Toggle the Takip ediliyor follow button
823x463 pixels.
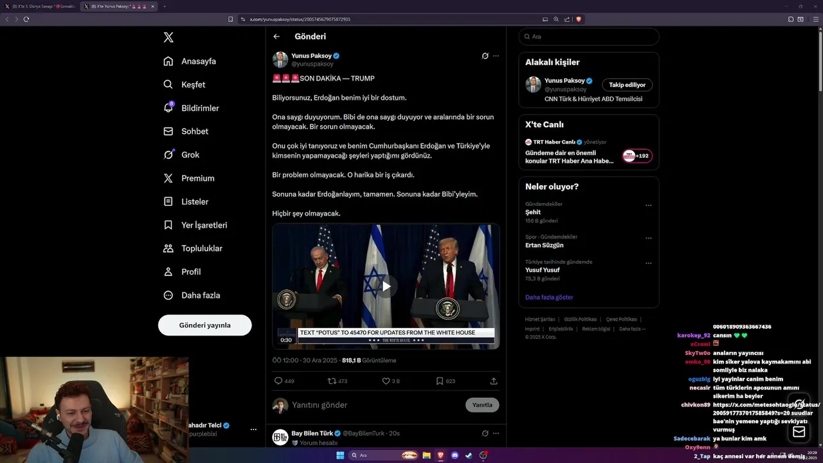[628, 85]
